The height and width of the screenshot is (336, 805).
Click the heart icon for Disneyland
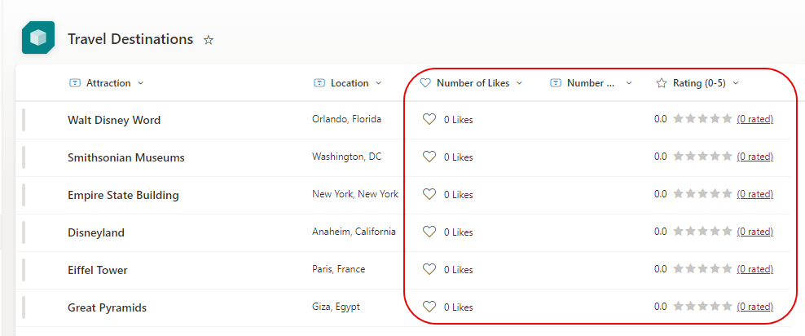429,232
